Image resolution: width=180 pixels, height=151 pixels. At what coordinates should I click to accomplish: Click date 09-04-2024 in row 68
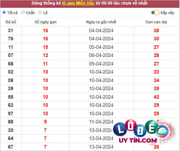tap(101, 64)
